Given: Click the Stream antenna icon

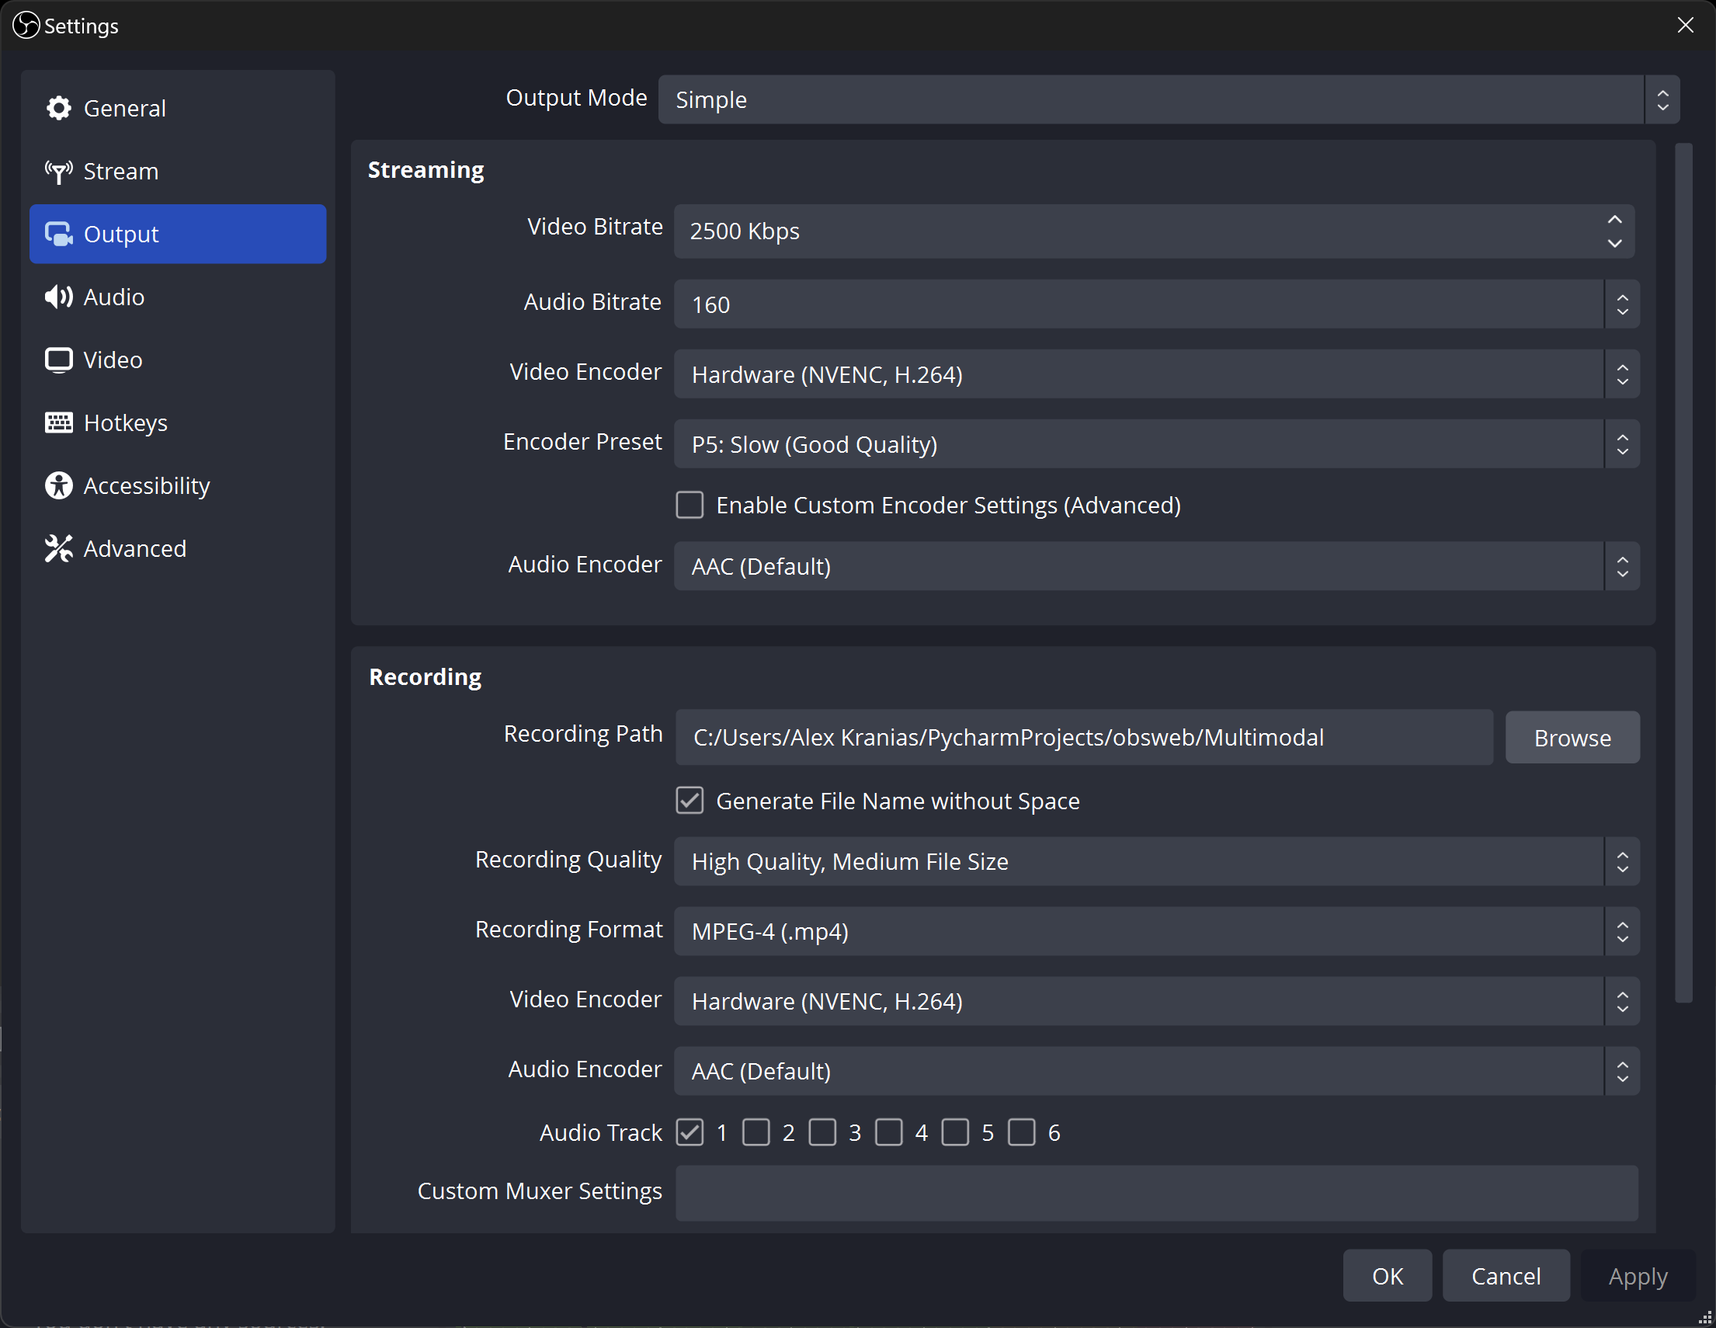Looking at the screenshot, I should point(58,172).
